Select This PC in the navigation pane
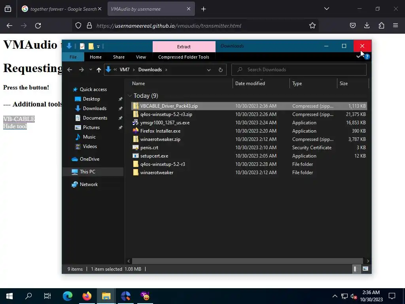The image size is (405, 304). [x=87, y=172]
